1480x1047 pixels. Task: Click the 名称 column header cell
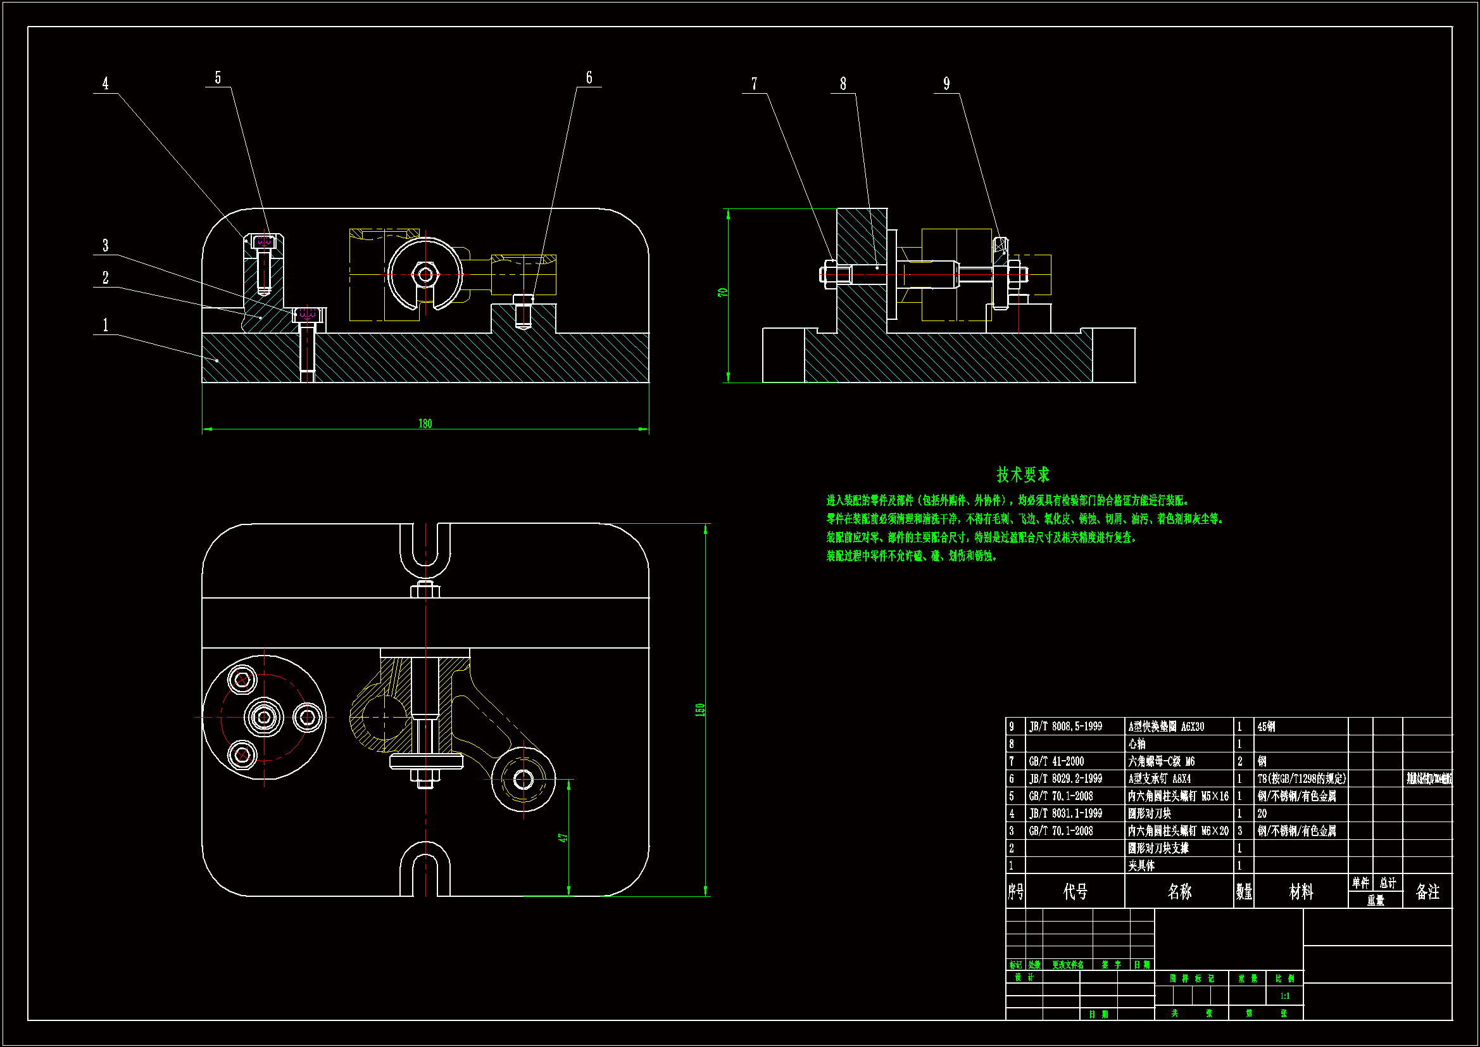coord(1179,892)
